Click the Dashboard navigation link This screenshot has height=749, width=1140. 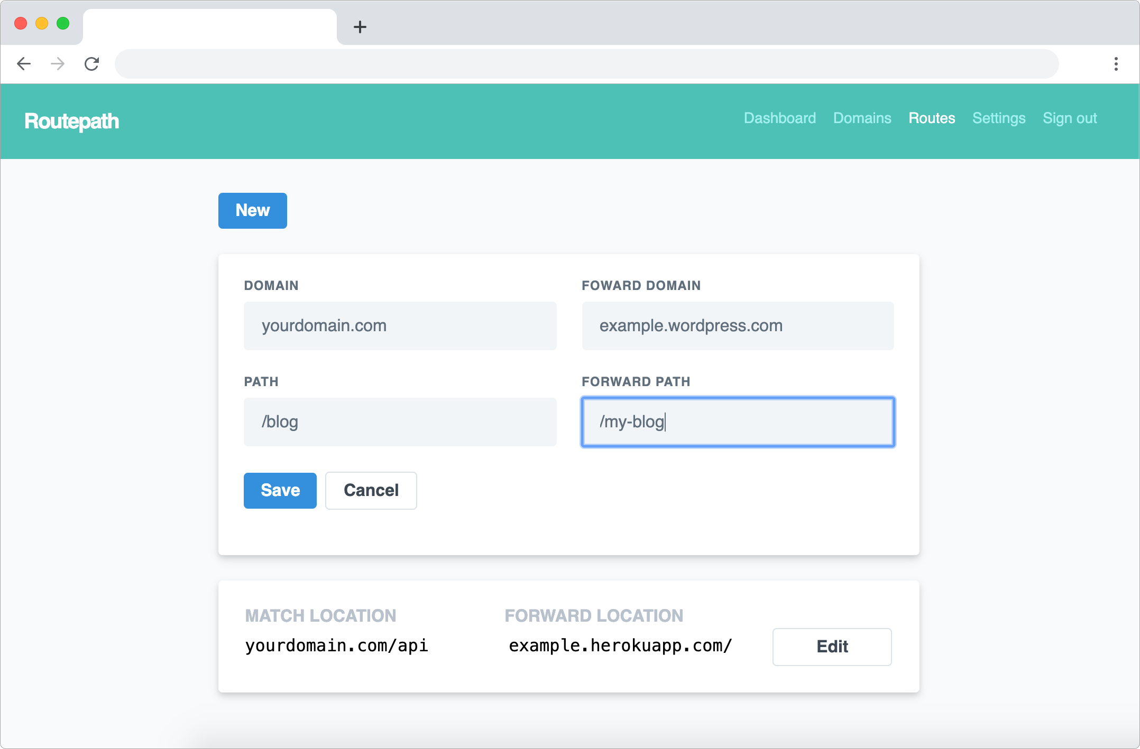tap(779, 119)
